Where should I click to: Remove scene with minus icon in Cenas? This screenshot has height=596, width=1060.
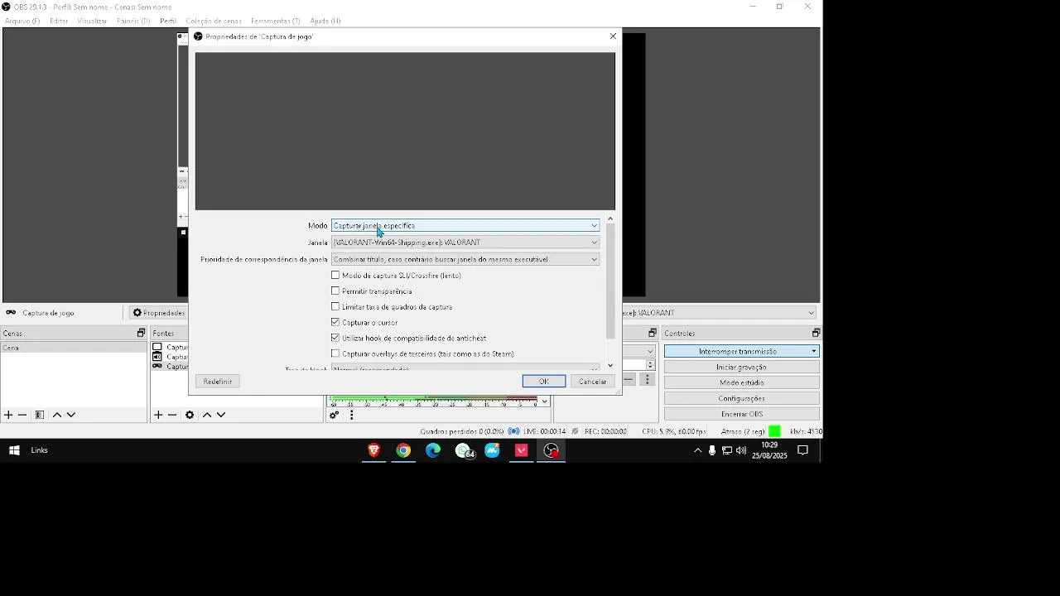tap(22, 415)
